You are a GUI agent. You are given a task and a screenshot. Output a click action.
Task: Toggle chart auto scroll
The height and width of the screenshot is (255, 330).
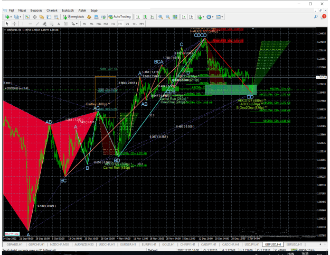[184, 17]
